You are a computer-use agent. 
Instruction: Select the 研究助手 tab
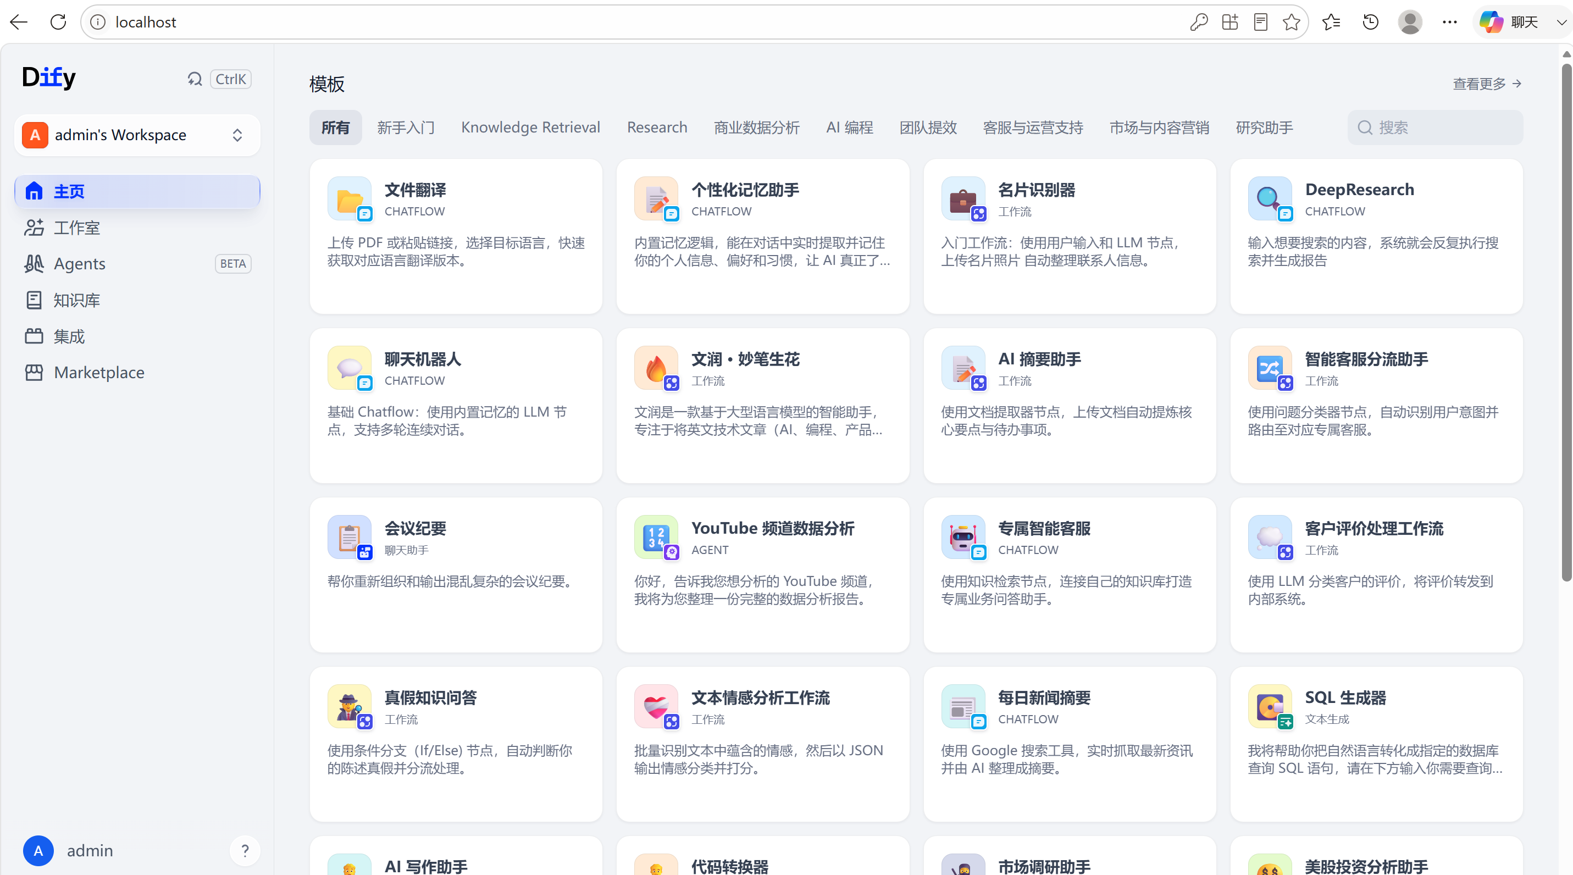(x=1264, y=127)
